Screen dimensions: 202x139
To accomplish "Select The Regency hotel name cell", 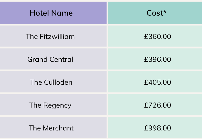I will [50, 105].
